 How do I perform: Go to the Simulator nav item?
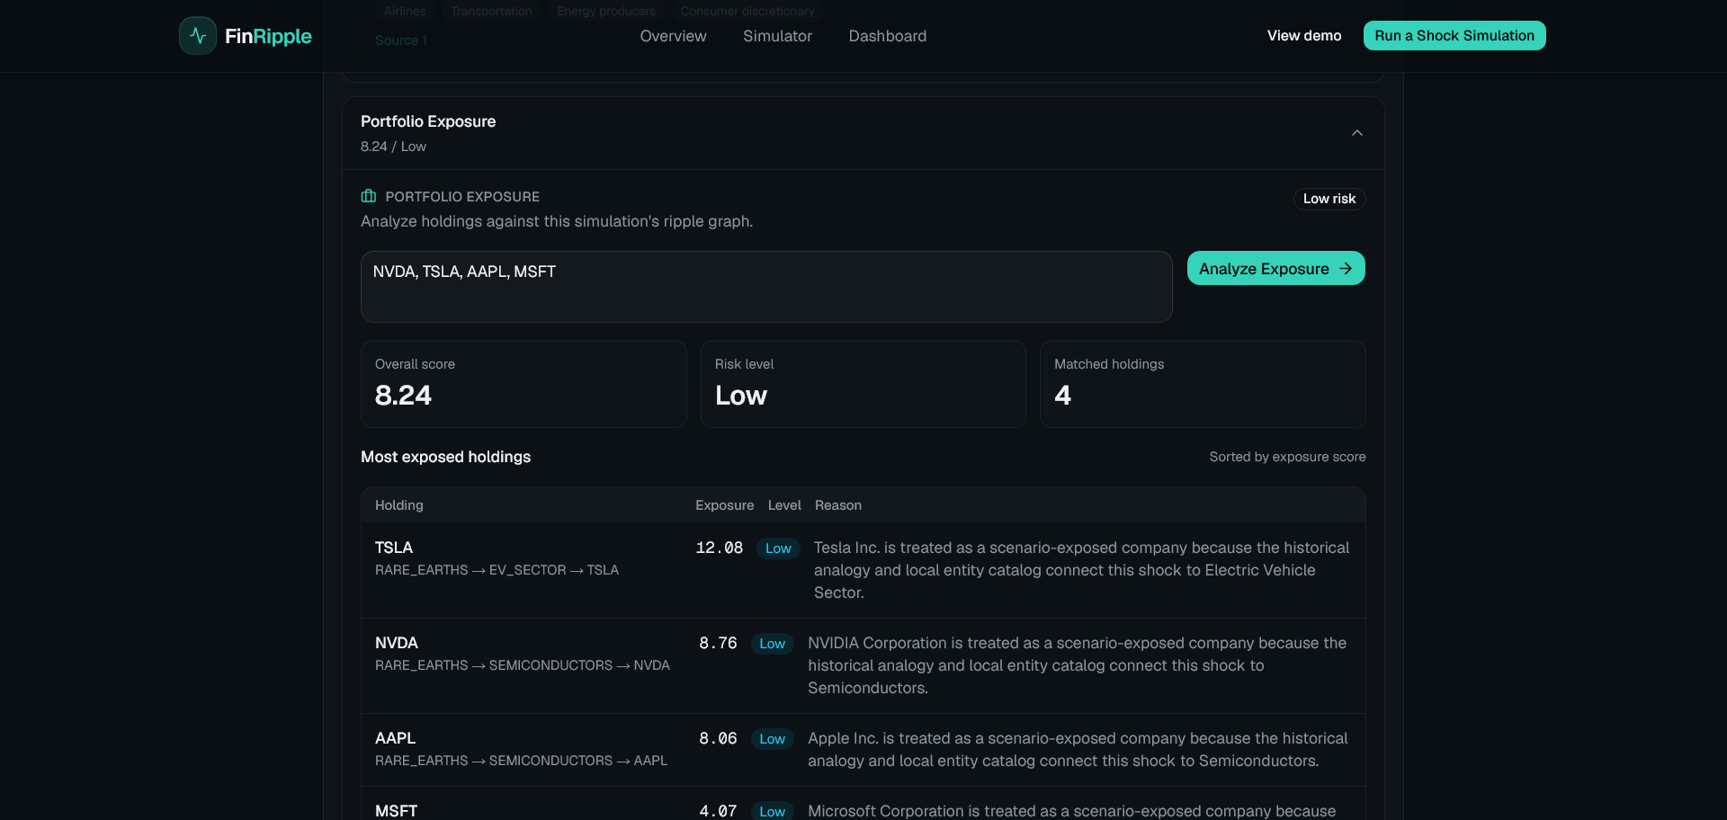(x=777, y=36)
